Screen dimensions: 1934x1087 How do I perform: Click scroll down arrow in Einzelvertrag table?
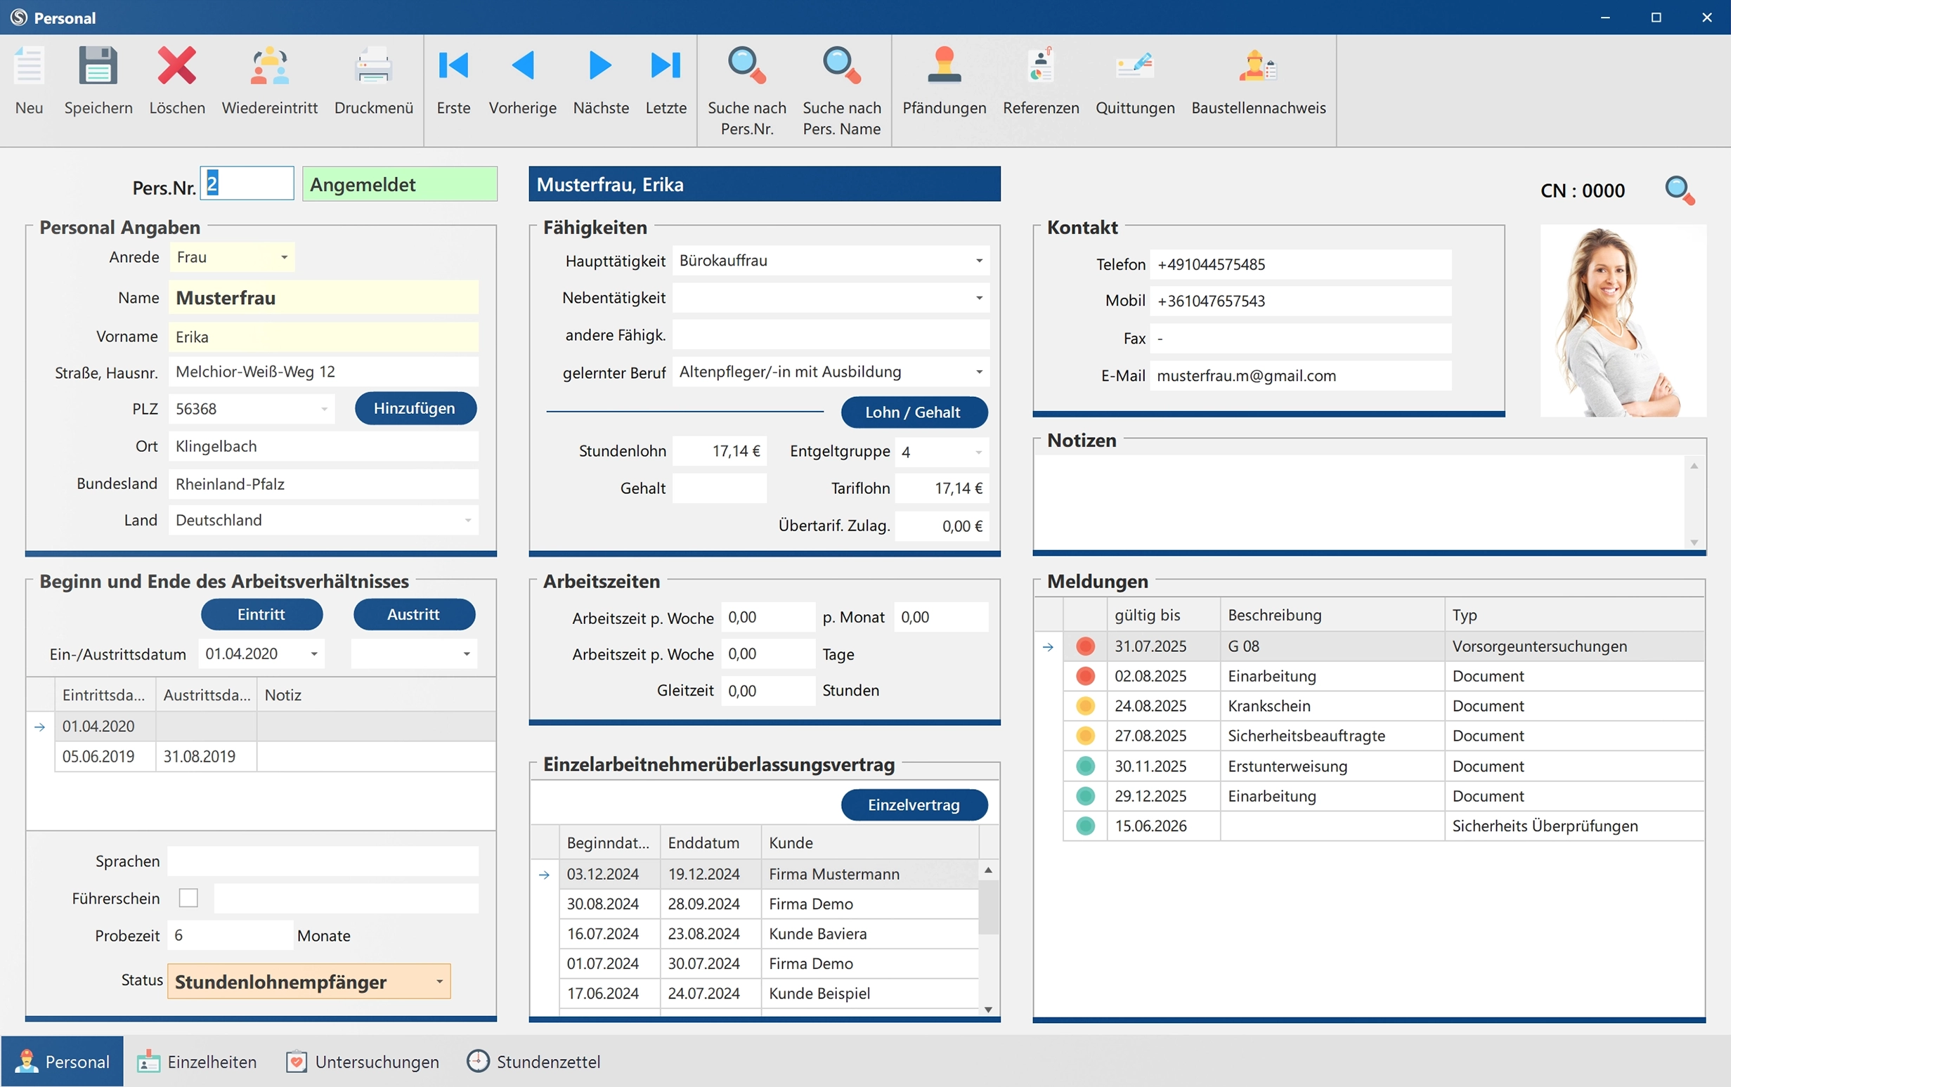pyautogui.click(x=988, y=1009)
